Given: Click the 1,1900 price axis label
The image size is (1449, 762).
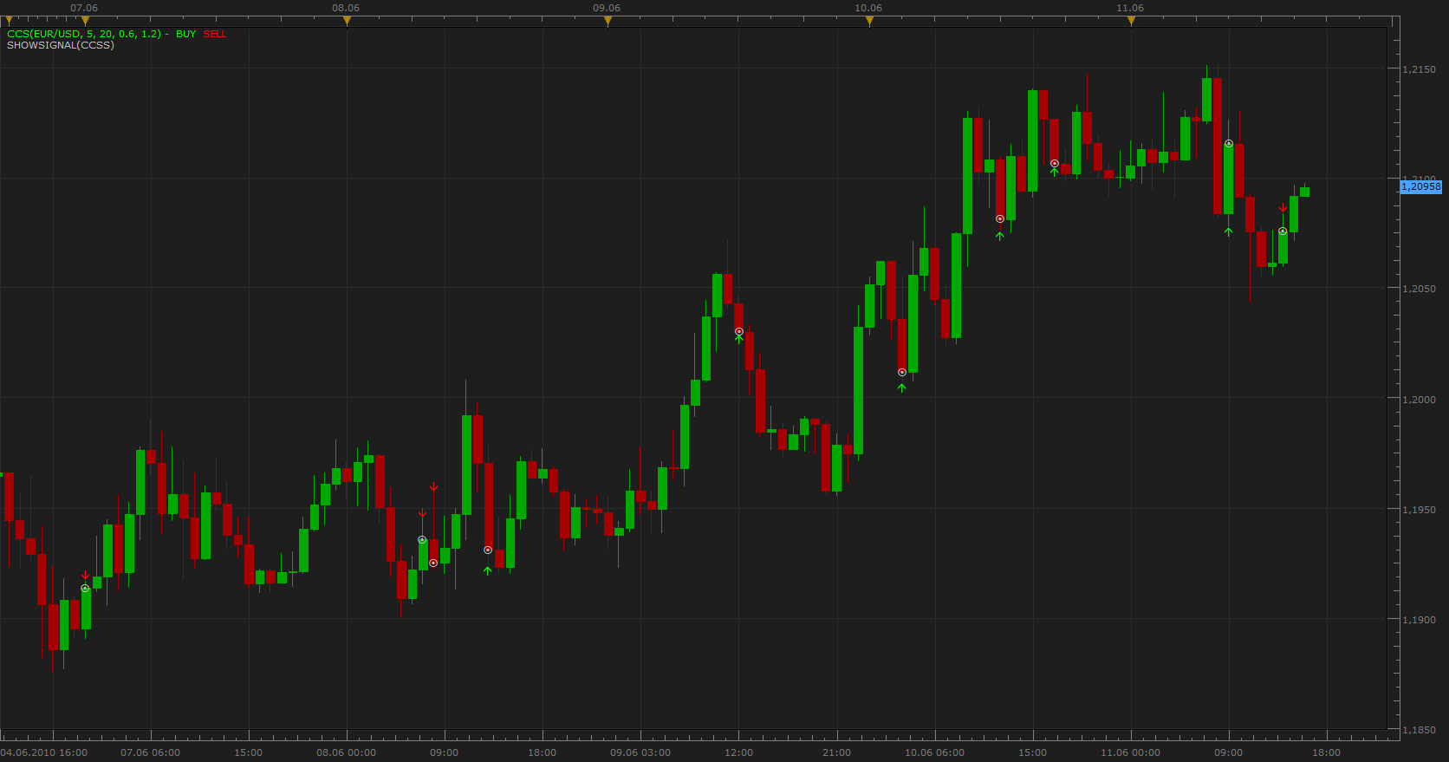Looking at the screenshot, I should point(1419,620).
